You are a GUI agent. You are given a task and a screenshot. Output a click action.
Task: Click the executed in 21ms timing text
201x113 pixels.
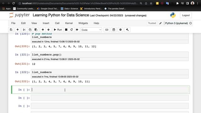[56, 59]
